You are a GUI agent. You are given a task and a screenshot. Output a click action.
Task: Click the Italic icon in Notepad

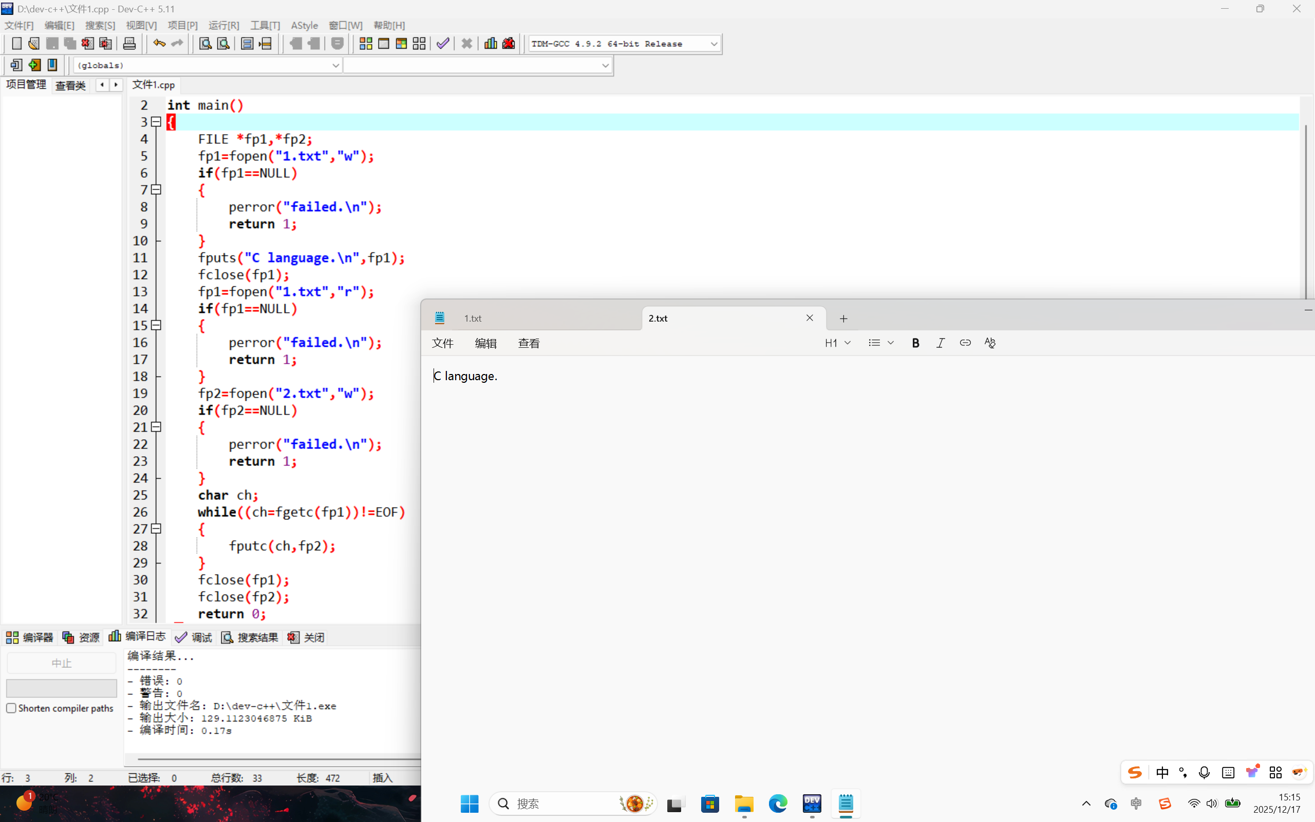point(940,343)
